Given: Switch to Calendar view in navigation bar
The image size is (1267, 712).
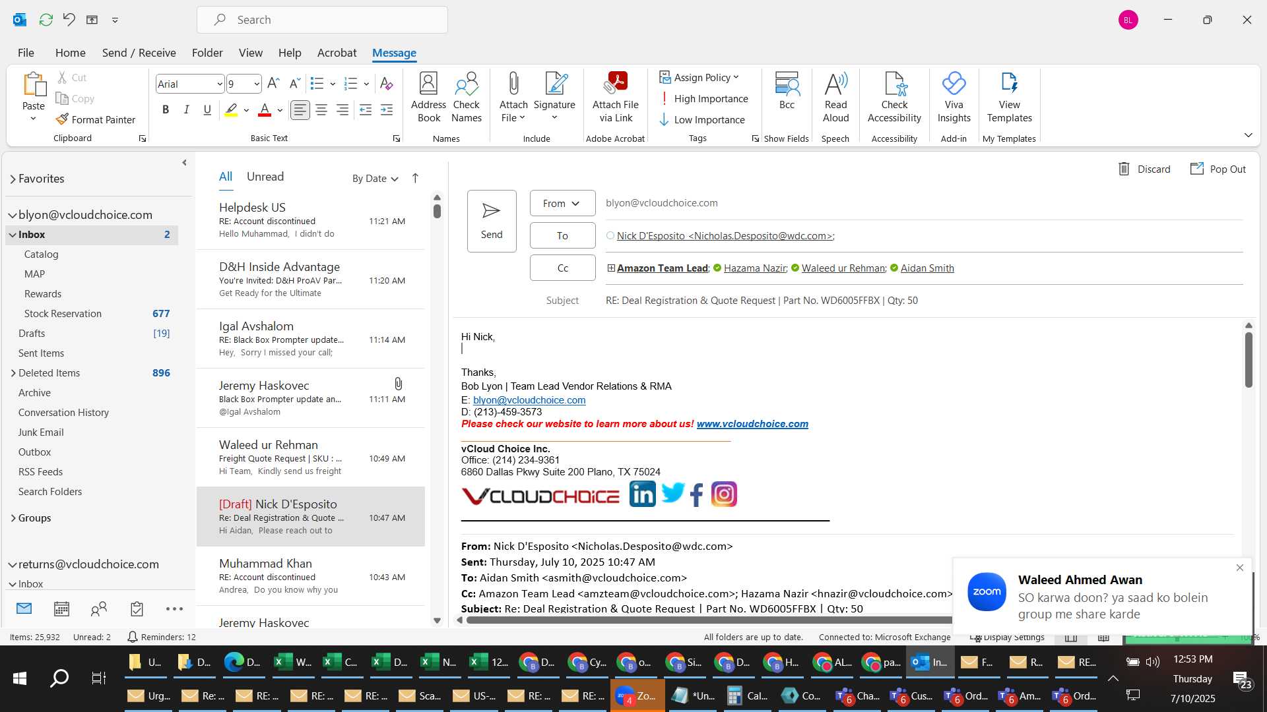Looking at the screenshot, I should [61, 609].
